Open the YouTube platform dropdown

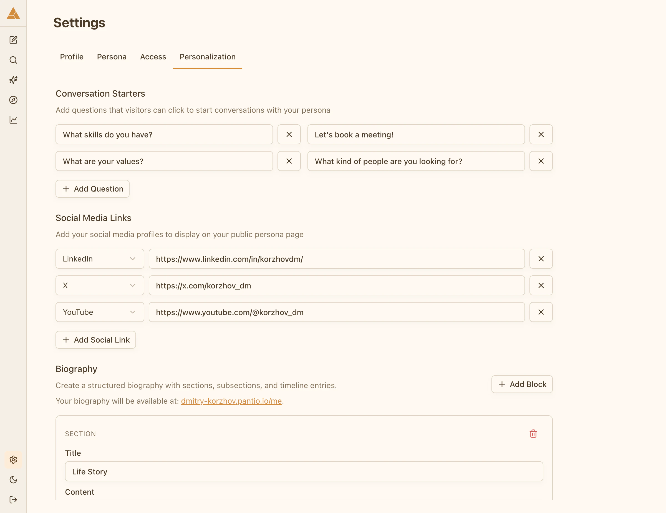[100, 312]
